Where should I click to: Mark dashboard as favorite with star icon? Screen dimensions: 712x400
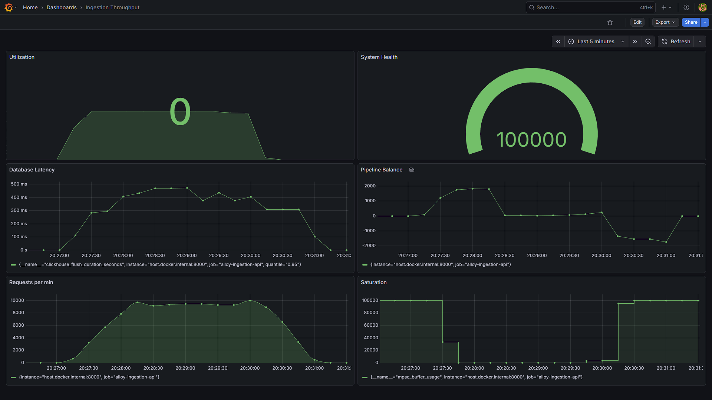click(610, 22)
